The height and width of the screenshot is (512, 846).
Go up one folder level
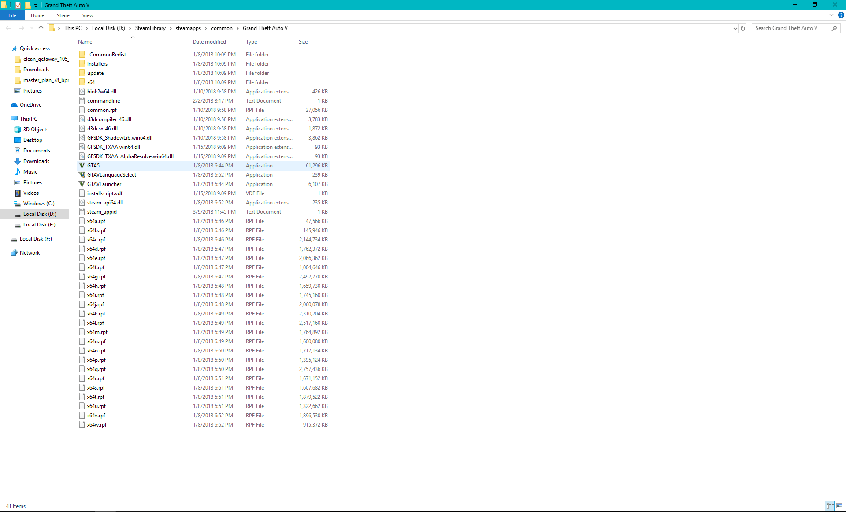coord(41,28)
